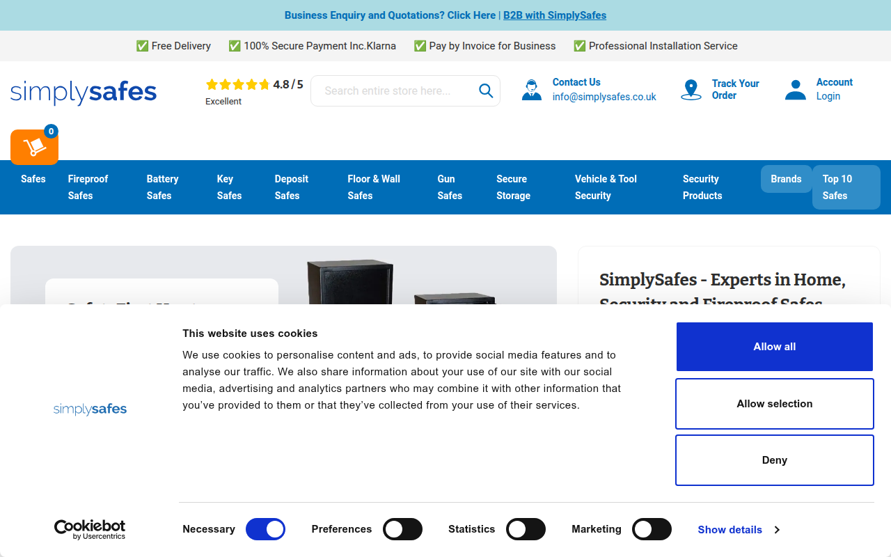This screenshot has width=891, height=557.
Task: Click the five-star rating icons
Action: [x=237, y=85]
